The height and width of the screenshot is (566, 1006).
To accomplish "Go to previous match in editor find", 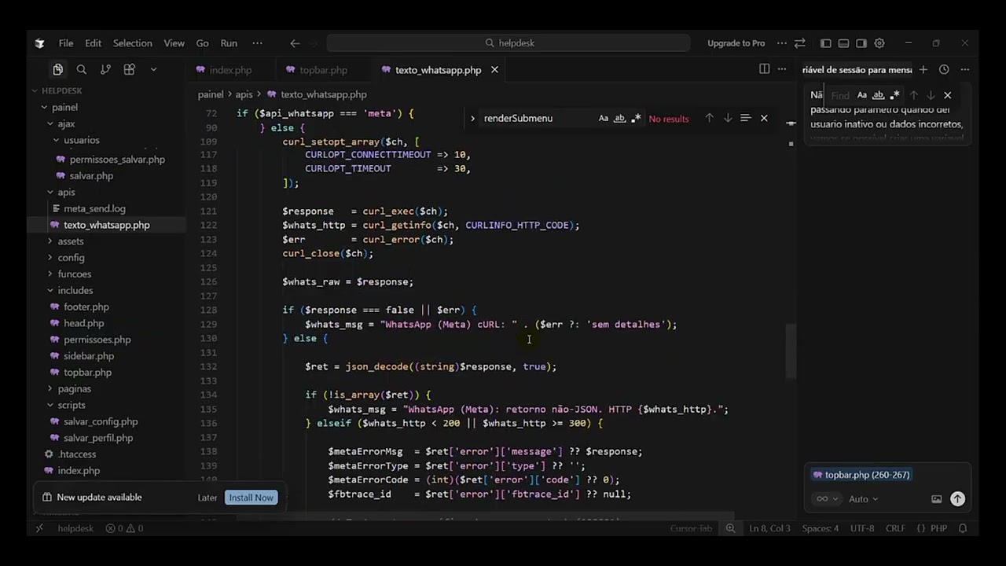I will (x=709, y=118).
